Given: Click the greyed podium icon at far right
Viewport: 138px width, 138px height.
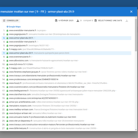Looking at the screenshot, I should tap(127, 21).
